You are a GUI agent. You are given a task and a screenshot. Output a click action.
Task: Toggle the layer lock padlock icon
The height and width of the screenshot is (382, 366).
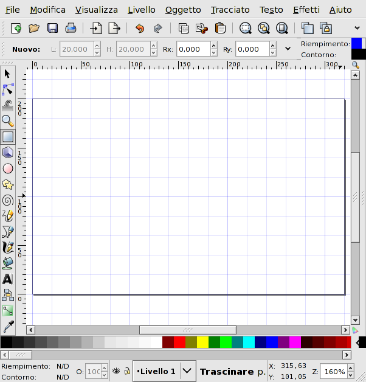pos(126,370)
